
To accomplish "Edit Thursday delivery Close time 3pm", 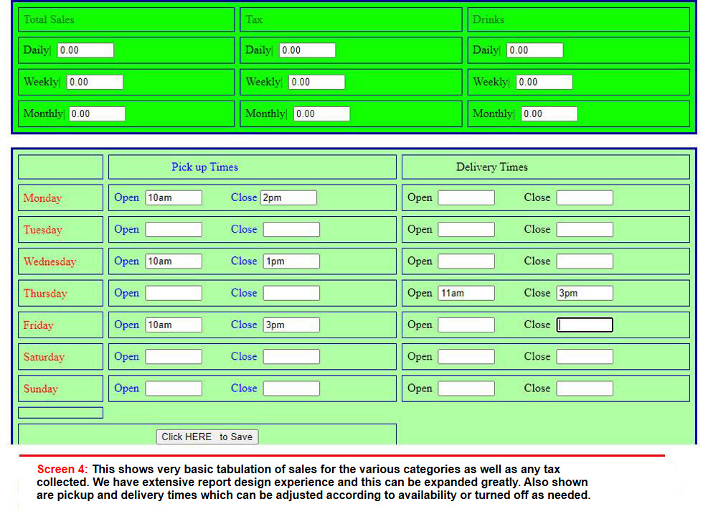I will pyautogui.click(x=585, y=293).
